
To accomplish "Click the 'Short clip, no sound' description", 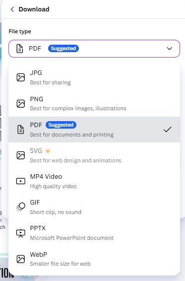I will 56,212.
